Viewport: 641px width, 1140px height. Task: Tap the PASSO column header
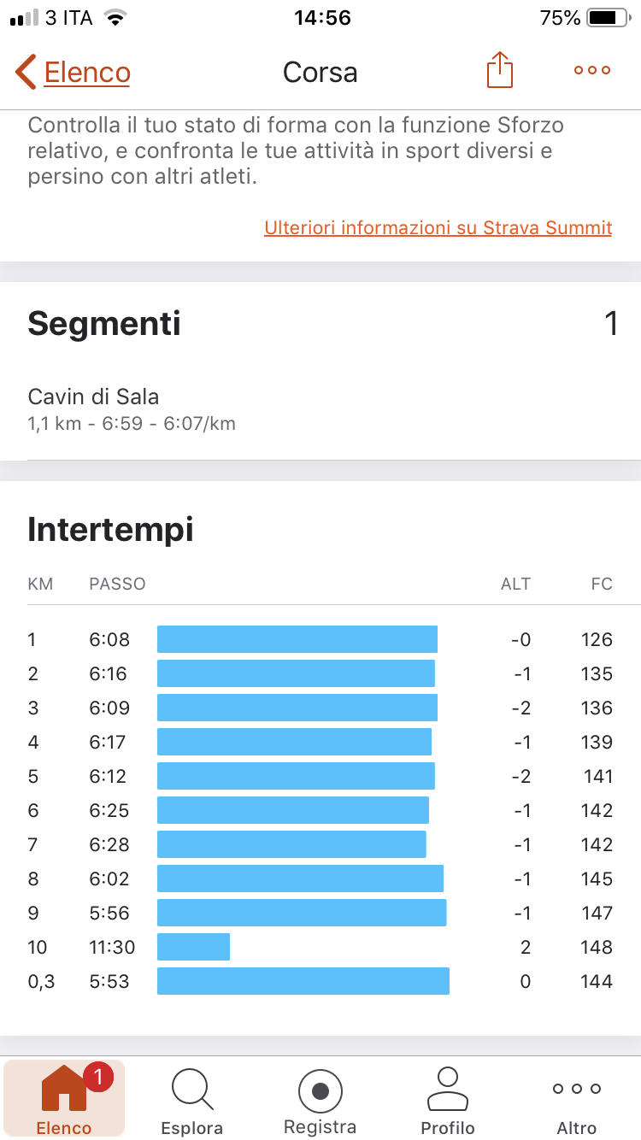[117, 585]
